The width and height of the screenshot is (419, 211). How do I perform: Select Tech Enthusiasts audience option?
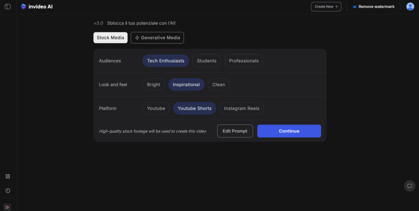(166, 61)
